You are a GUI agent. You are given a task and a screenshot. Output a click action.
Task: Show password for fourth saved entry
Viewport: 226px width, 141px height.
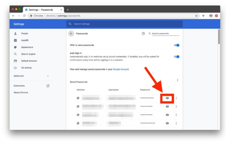(x=167, y=123)
